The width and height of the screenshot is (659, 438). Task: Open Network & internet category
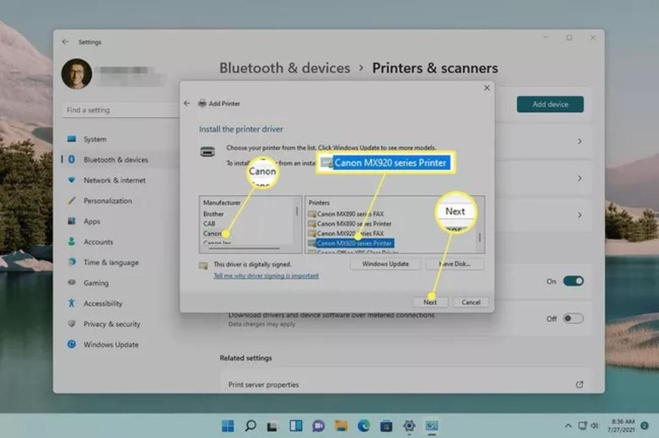(x=114, y=180)
